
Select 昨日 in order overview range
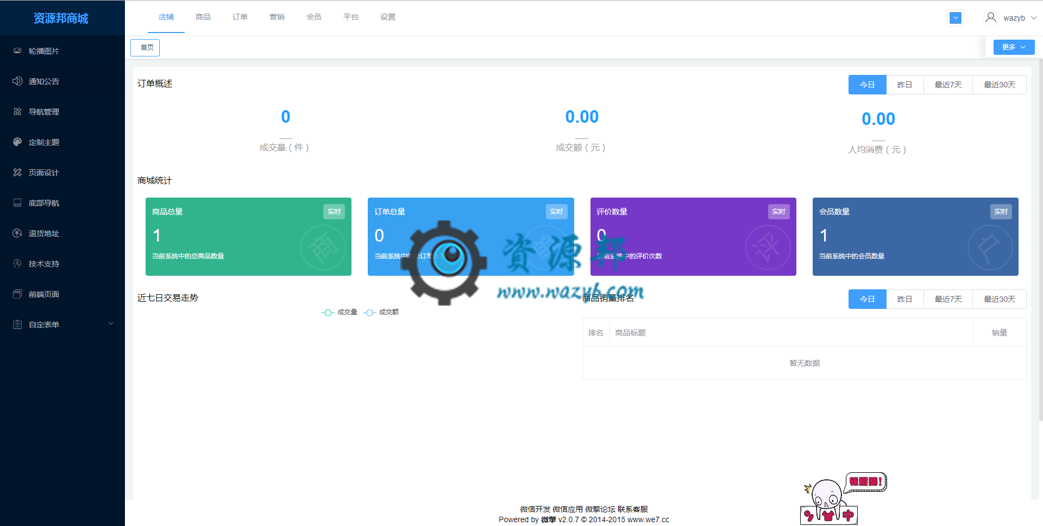[904, 85]
